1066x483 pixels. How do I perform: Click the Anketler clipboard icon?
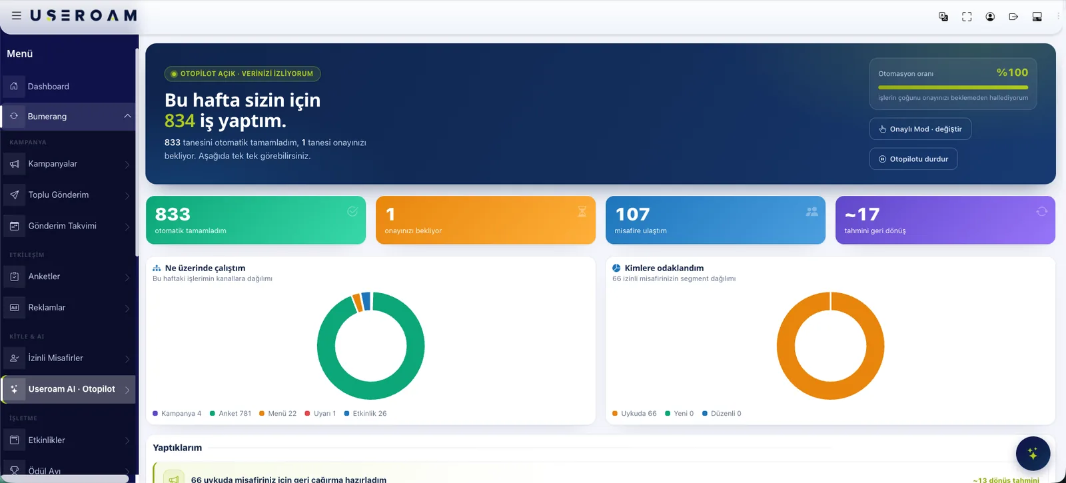(15, 276)
